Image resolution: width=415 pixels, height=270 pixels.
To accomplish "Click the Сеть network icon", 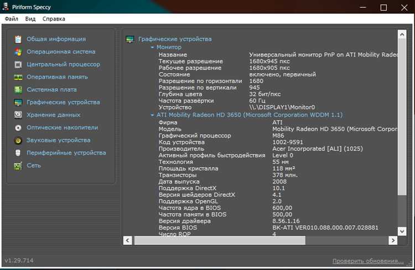I will (18, 166).
